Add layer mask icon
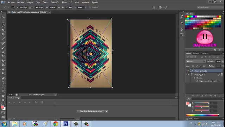Viewport: 225px width, 127px height. (x=202, y=96)
